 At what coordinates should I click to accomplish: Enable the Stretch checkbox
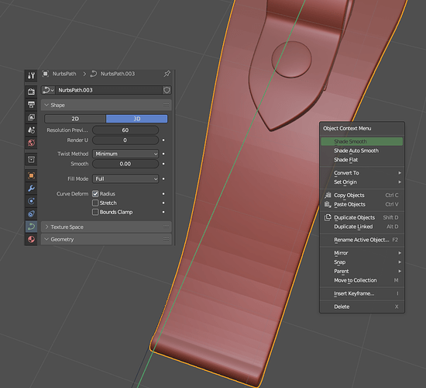click(x=95, y=203)
